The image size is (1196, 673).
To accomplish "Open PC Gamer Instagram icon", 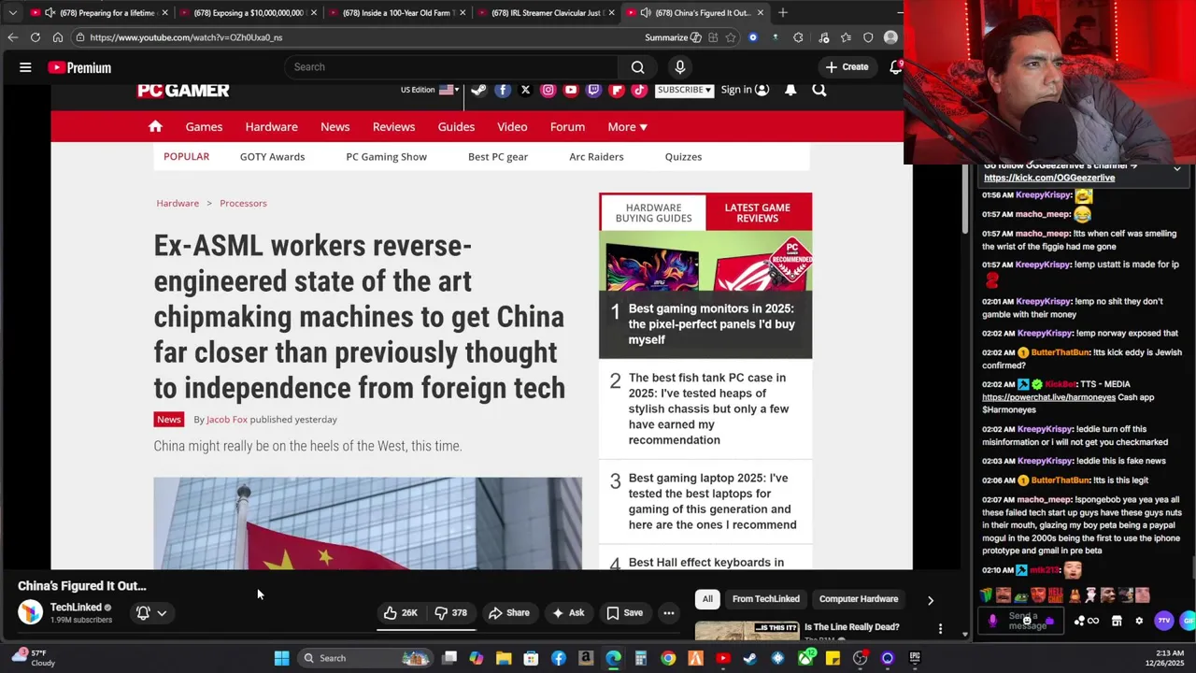I will point(548,90).
